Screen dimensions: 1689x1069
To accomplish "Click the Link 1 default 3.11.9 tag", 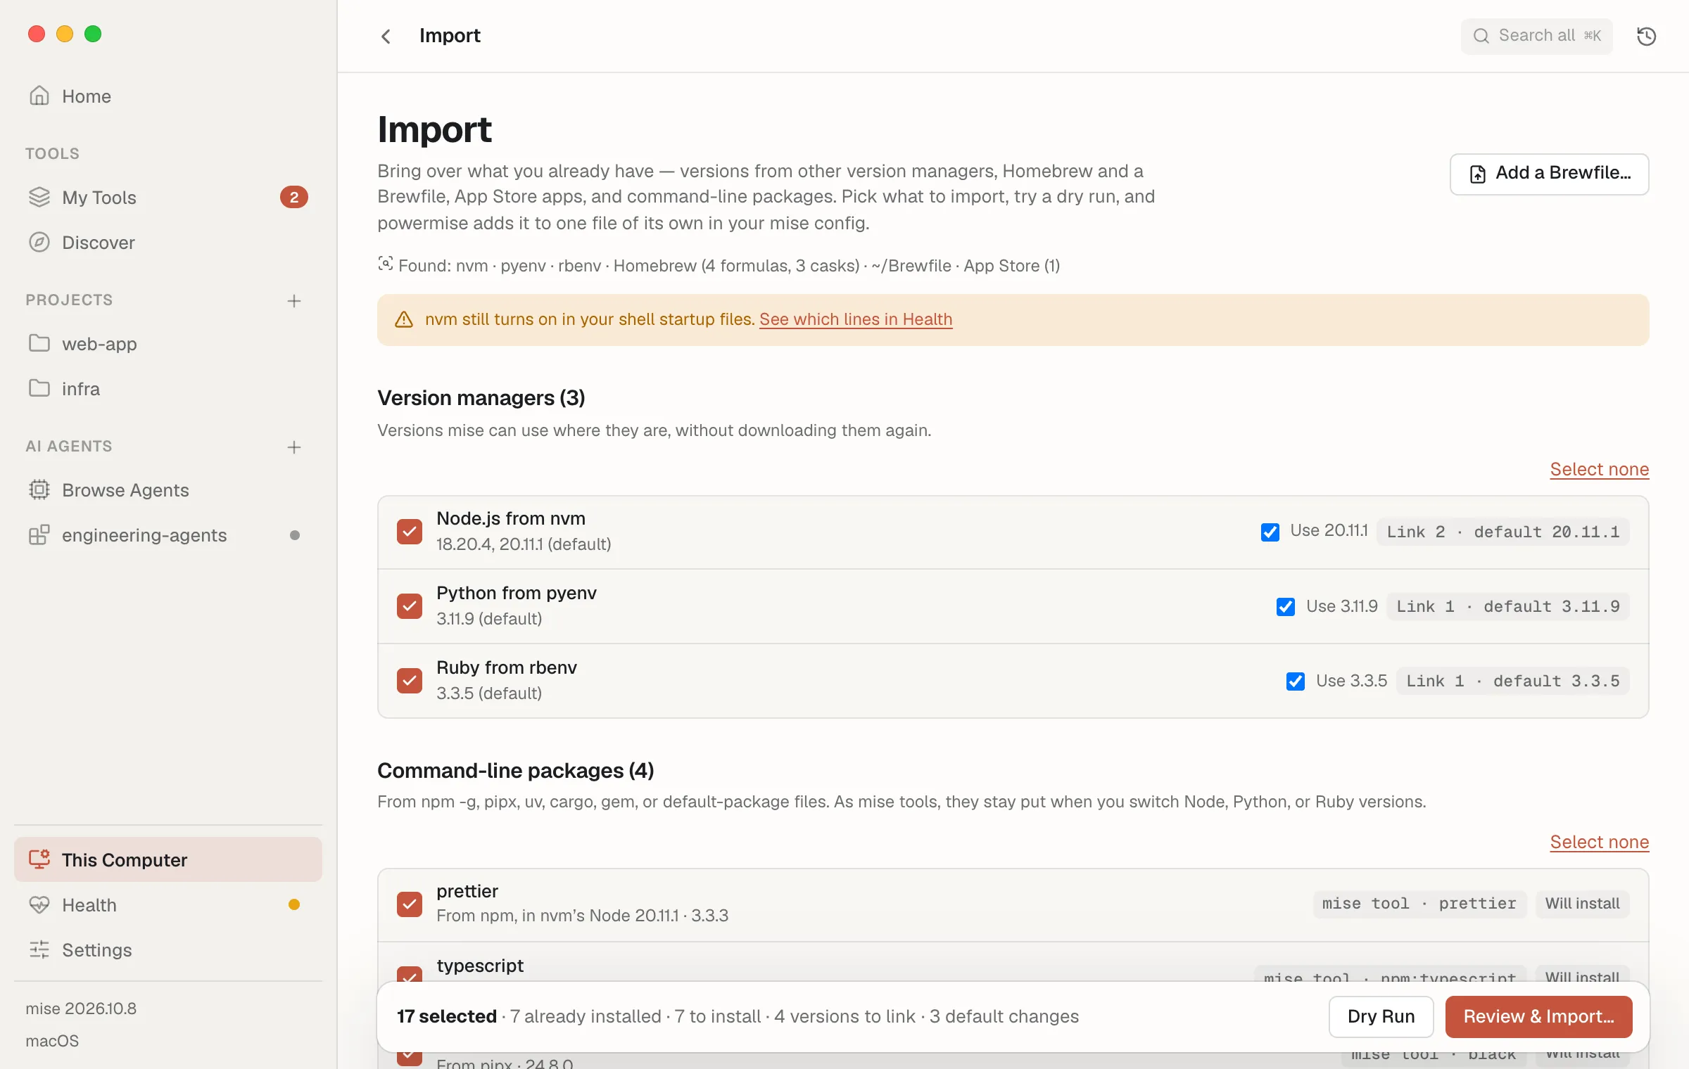I will coord(1507,606).
